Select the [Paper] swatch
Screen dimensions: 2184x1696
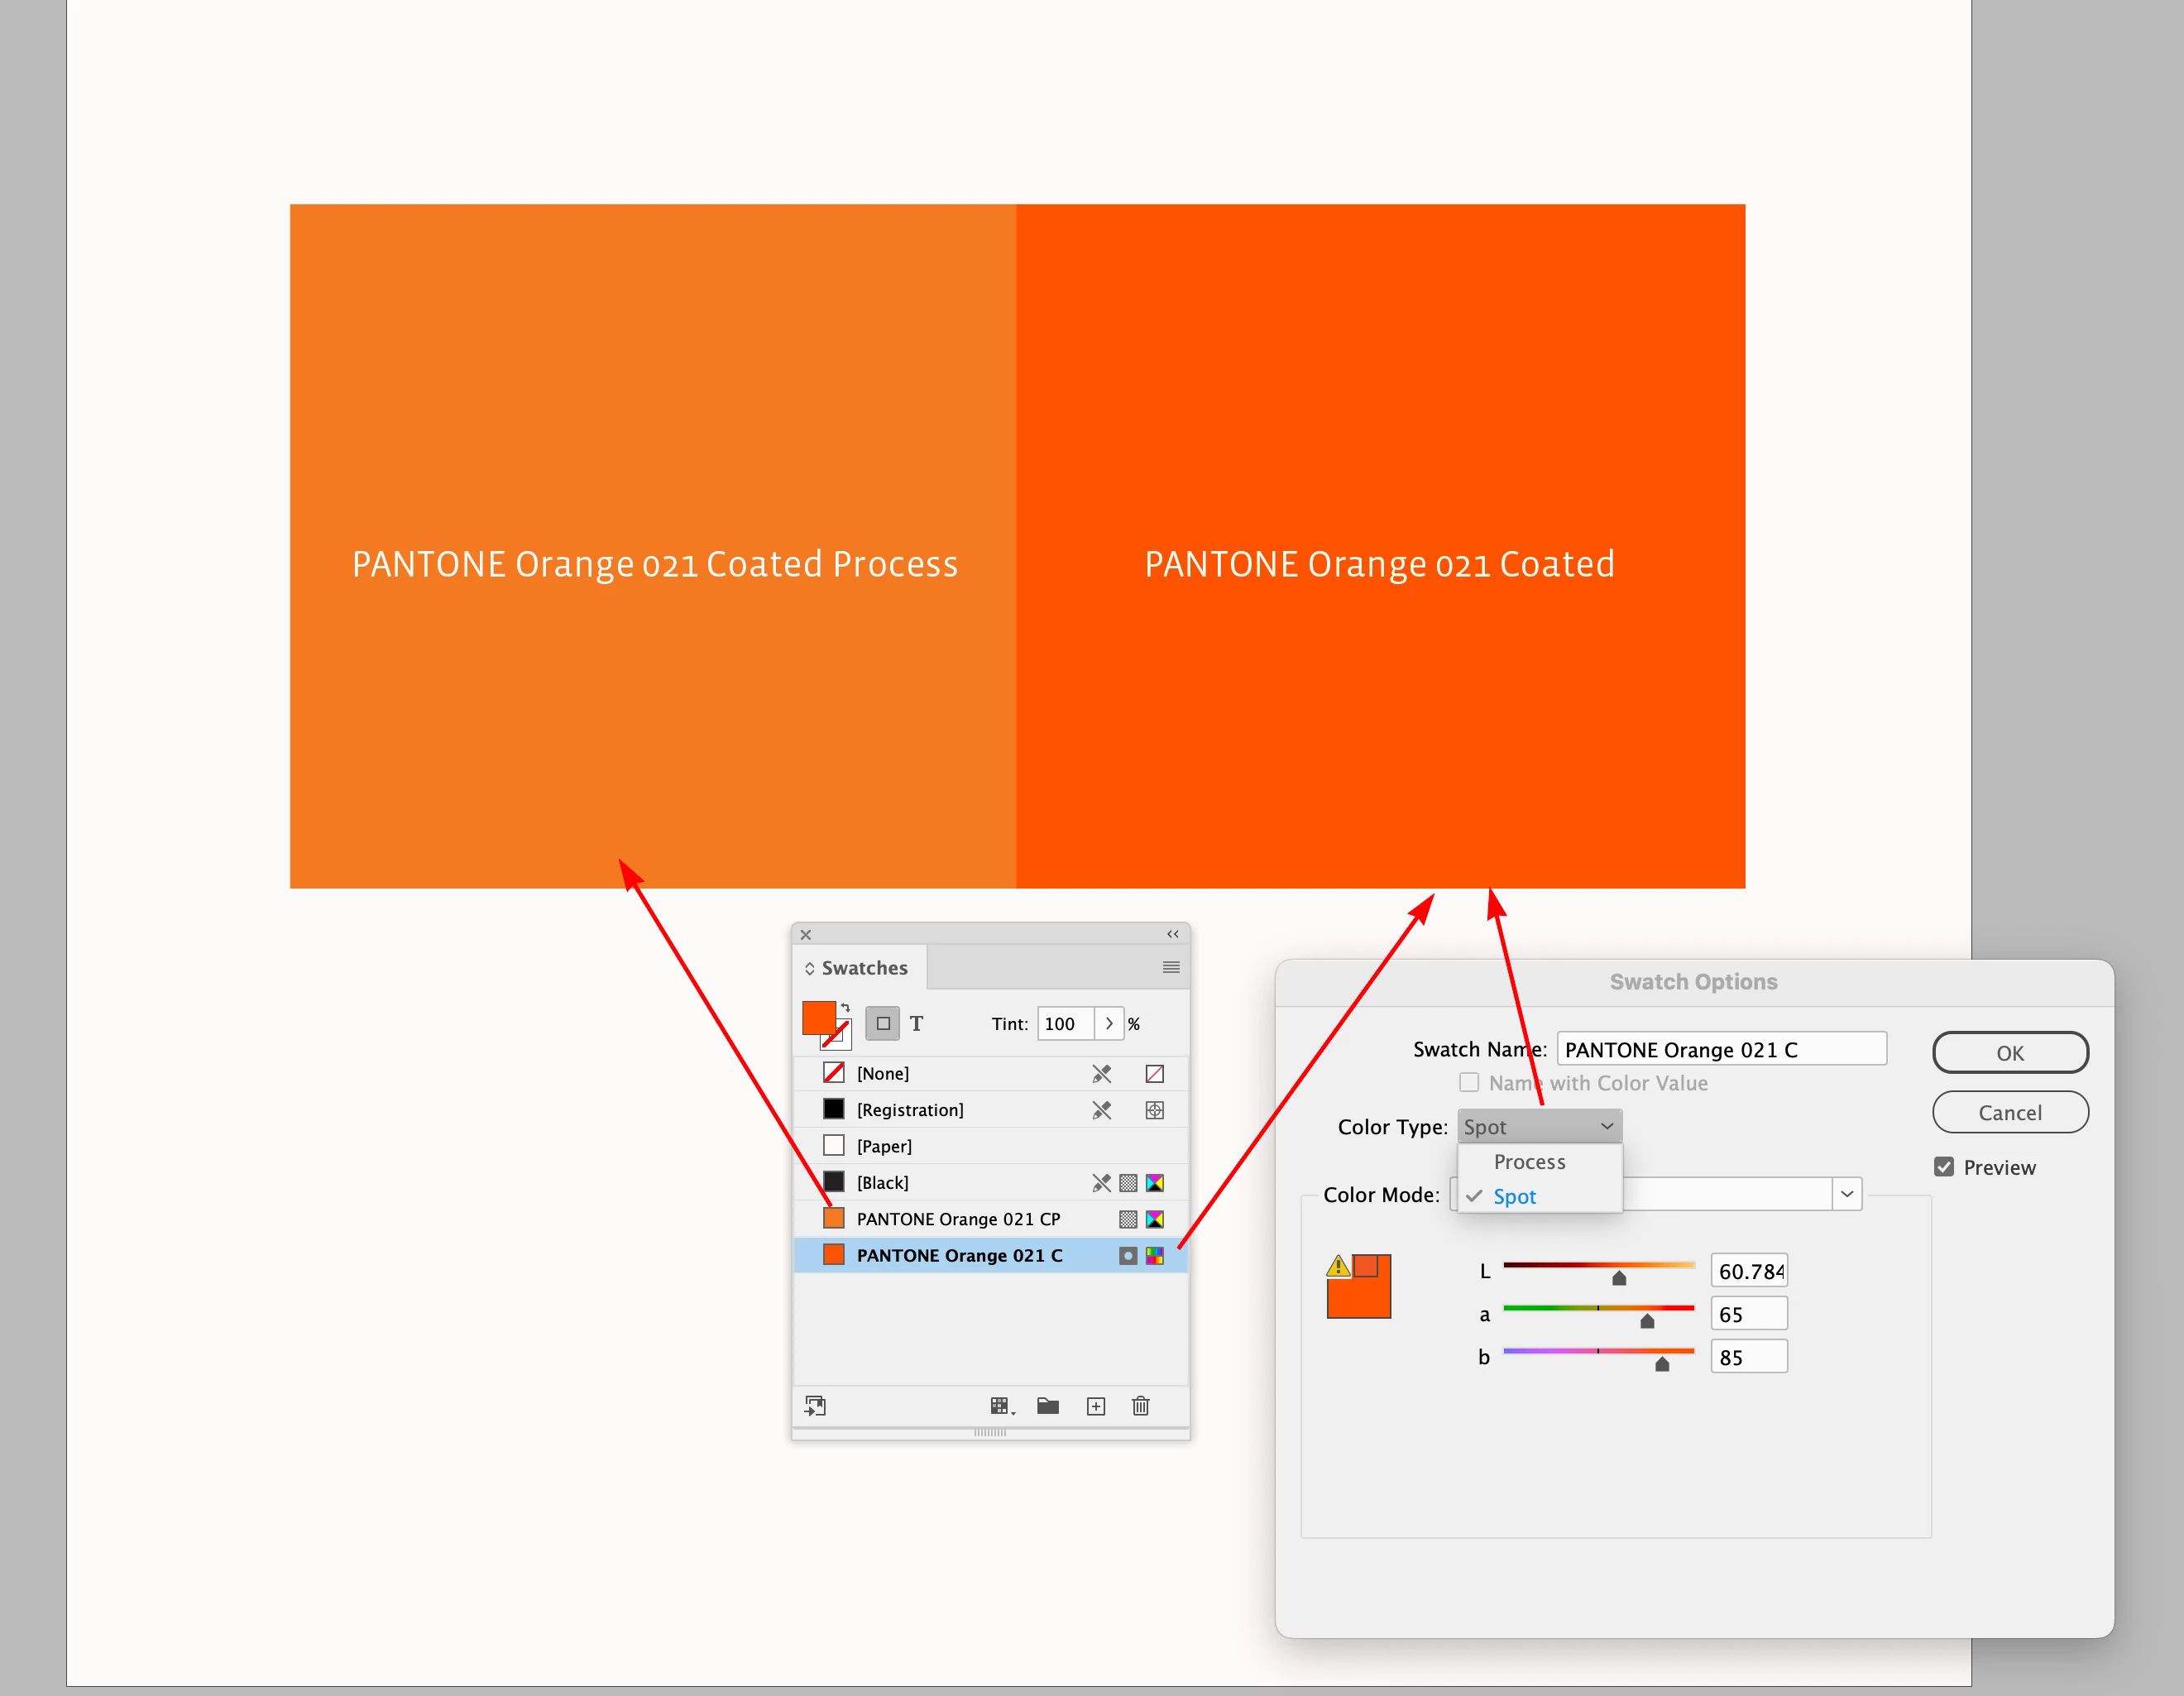[990, 1146]
